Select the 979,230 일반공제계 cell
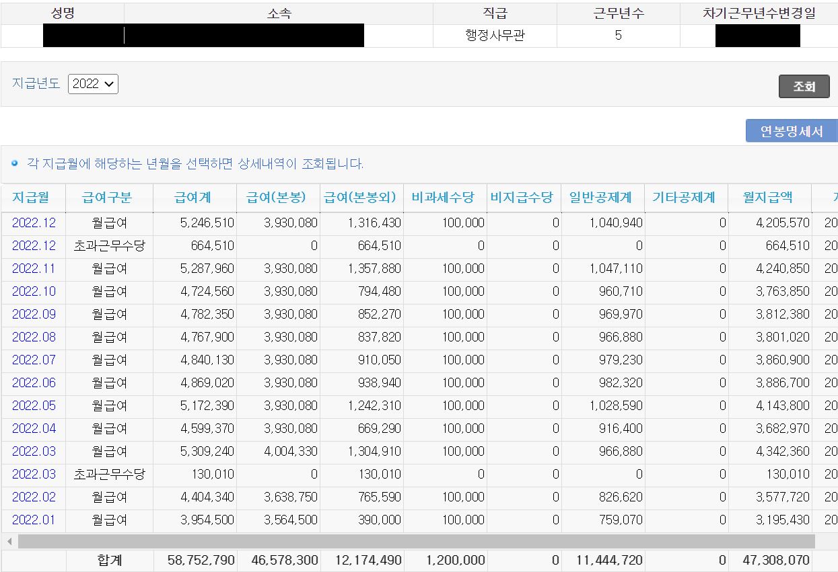 click(602, 360)
